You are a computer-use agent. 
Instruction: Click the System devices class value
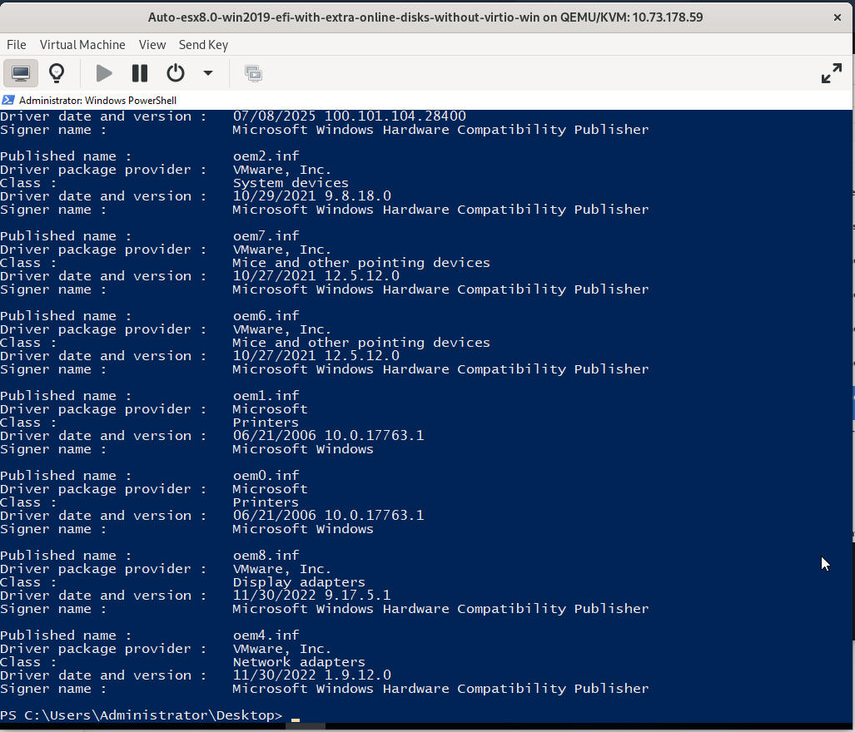point(291,183)
